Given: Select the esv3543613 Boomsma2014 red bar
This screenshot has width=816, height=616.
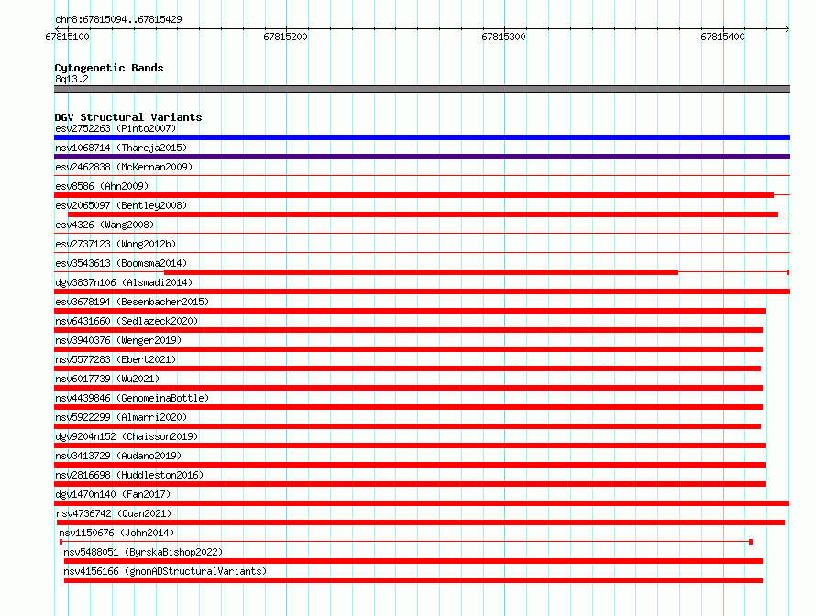Looking at the screenshot, I should [x=421, y=272].
